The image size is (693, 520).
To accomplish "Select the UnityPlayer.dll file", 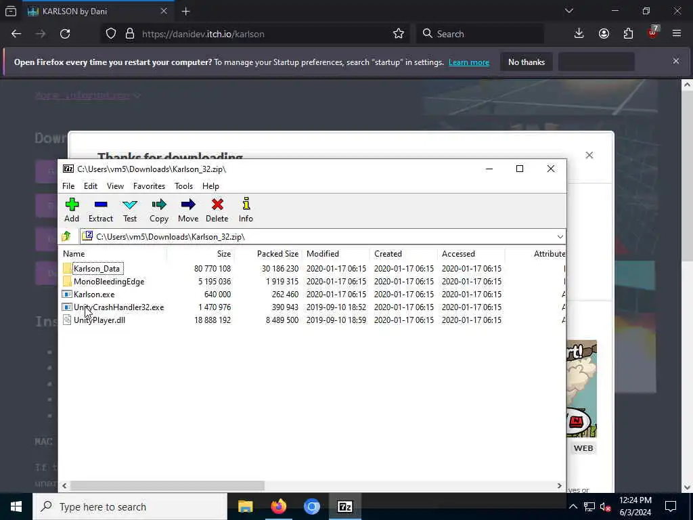I will pos(99,320).
